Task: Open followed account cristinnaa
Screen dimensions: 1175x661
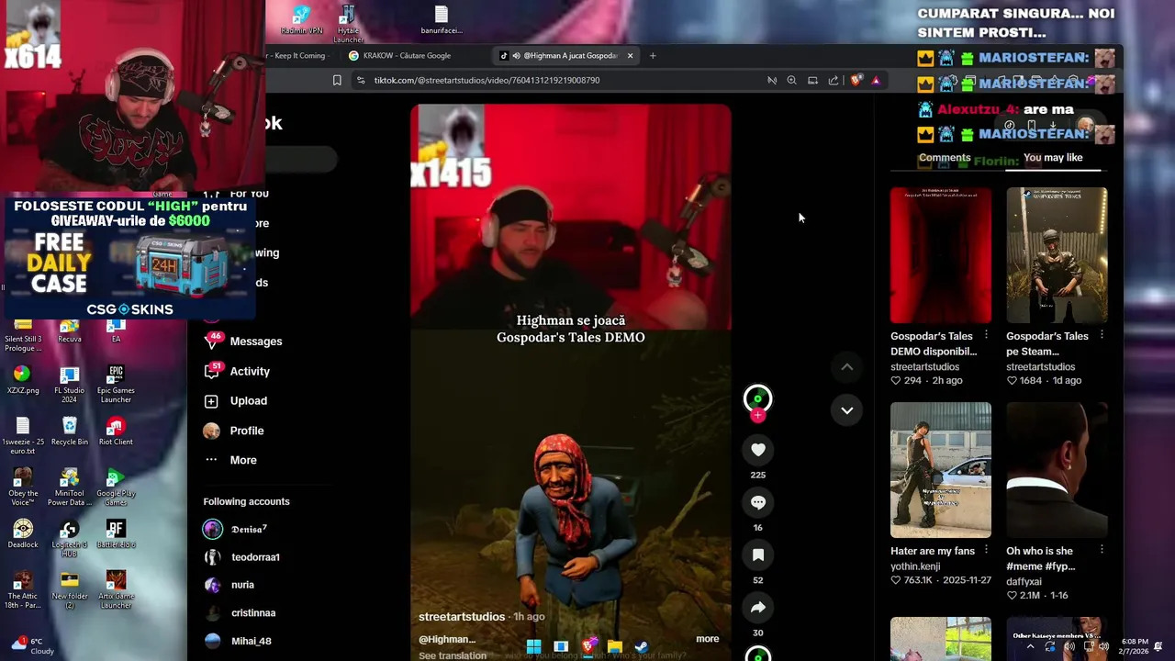Action: (x=241, y=613)
